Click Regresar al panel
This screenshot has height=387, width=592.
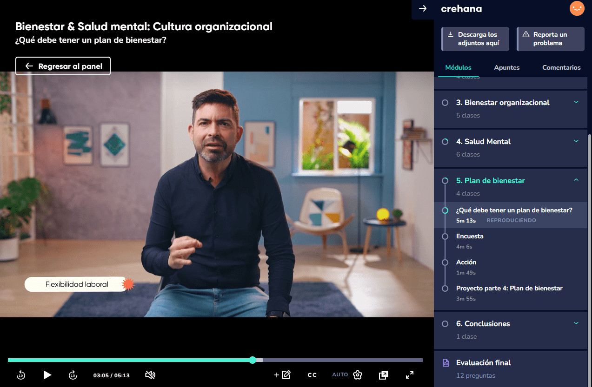click(x=63, y=66)
